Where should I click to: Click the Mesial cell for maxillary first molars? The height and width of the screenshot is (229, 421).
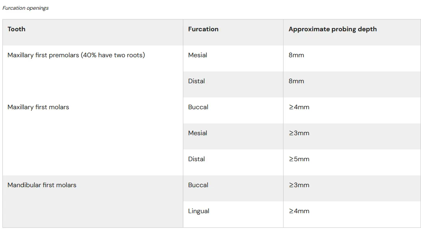[x=233, y=136]
